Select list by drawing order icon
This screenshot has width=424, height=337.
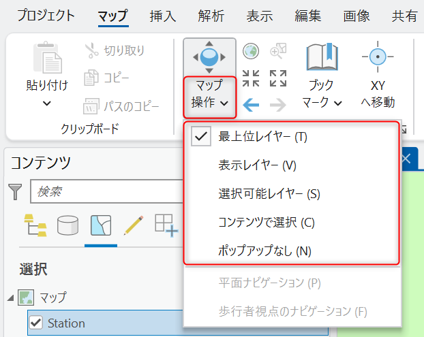35,225
